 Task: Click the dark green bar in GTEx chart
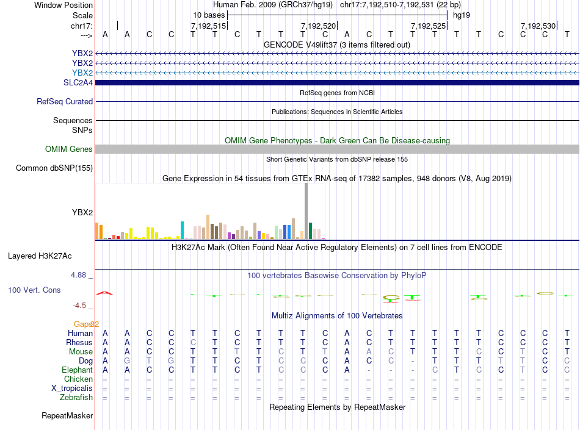click(x=310, y=231)
